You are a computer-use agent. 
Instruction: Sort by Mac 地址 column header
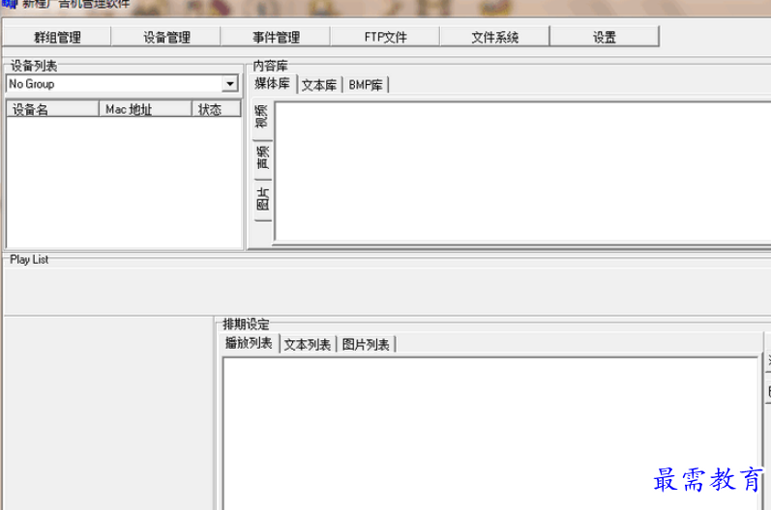[145, 109]
